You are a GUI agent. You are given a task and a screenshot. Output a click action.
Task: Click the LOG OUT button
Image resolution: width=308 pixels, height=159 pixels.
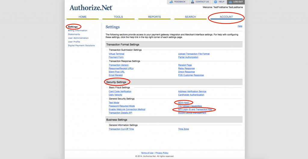click(236, 2)
